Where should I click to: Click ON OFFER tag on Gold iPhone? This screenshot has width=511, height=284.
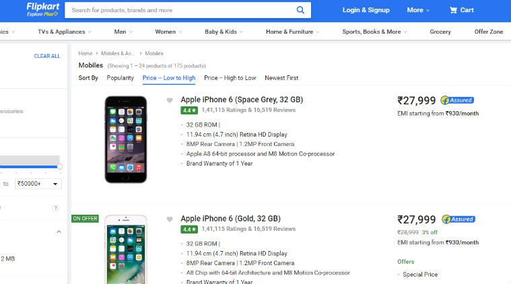pyautogui.click(x=85, y=219)
